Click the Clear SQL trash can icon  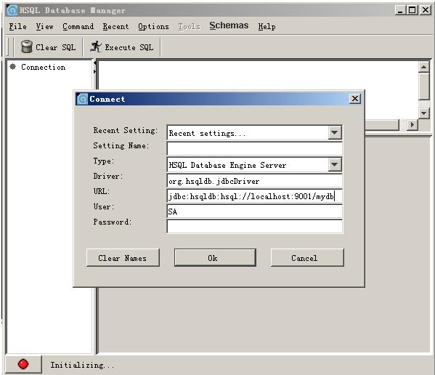pos(27,47)
